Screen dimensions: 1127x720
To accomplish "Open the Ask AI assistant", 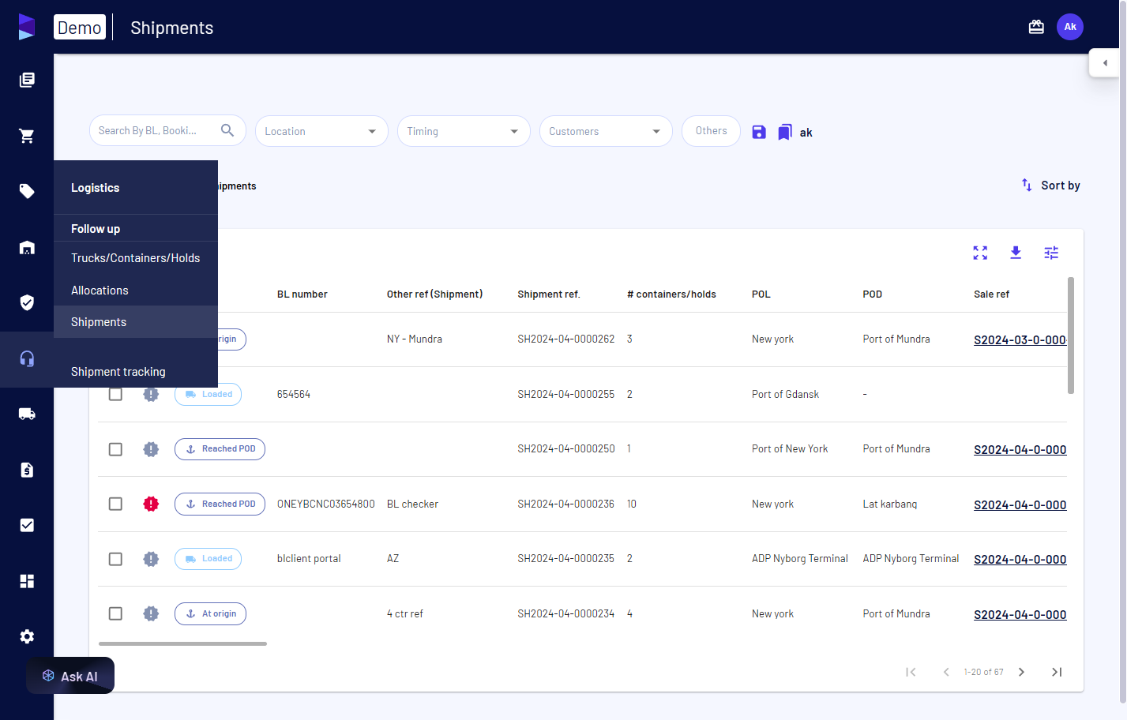I will [70, 676].
